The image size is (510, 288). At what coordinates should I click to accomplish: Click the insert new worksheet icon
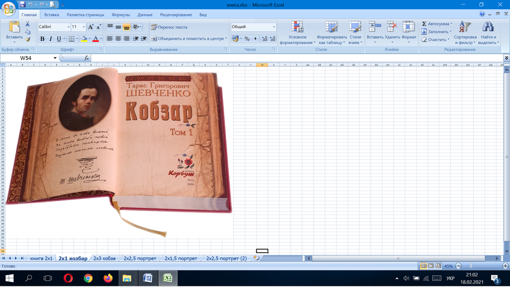257,258
